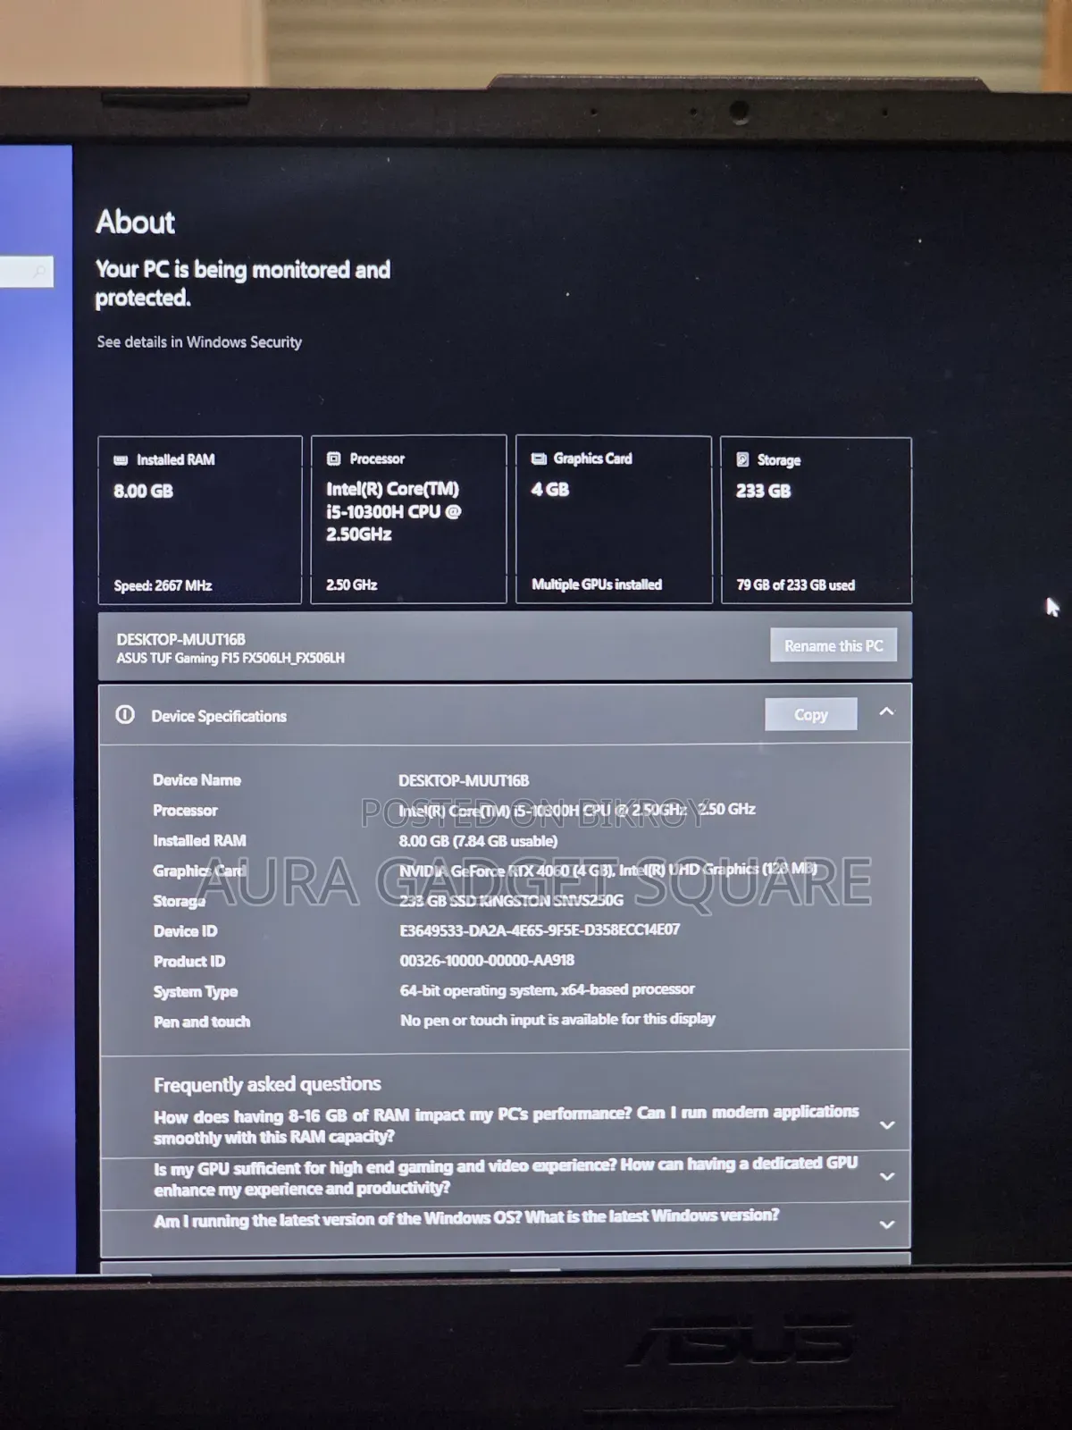
Task: Click the Frequently asked questions heading
Action: click(x=267, y=1084)
